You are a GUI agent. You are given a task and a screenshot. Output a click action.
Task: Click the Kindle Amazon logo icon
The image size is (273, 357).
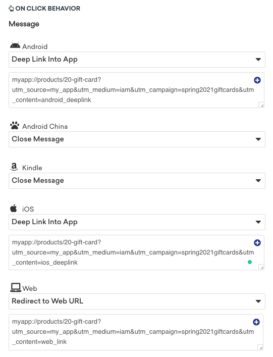[14, 167]
